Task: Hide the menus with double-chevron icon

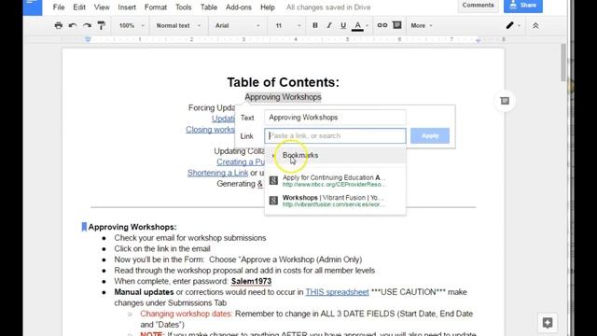Action: tap(535, 25)
